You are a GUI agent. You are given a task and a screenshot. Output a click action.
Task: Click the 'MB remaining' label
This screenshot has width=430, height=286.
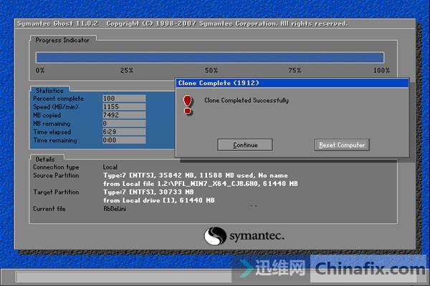tap(52, 124)
